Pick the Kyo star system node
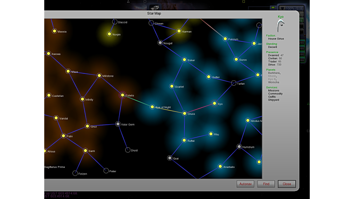This screenshot has height=199, width=354. [214, 103]
